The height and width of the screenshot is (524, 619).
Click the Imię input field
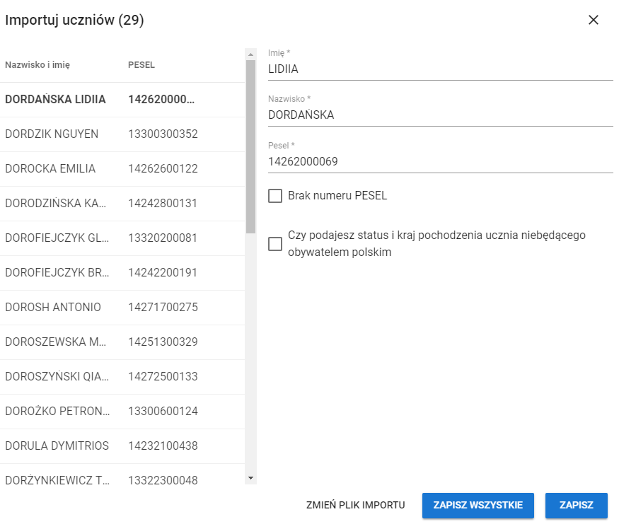coord(440,69)
